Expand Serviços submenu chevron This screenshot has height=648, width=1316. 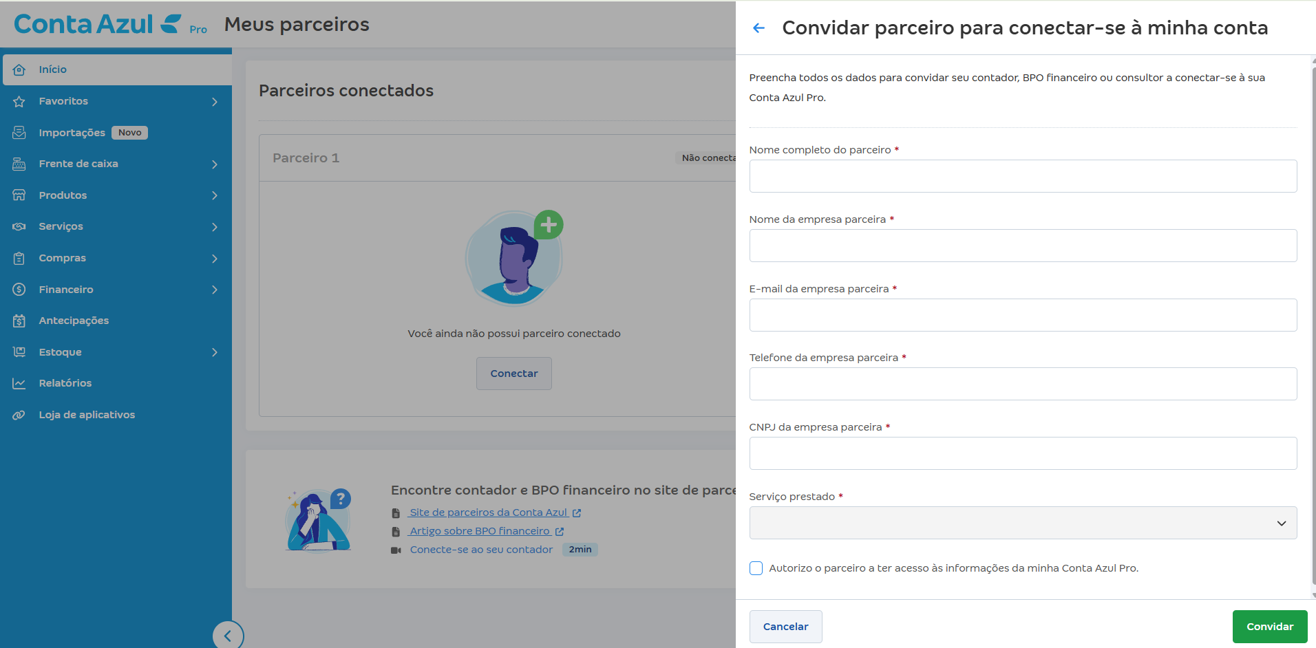[x=215, y=227]
